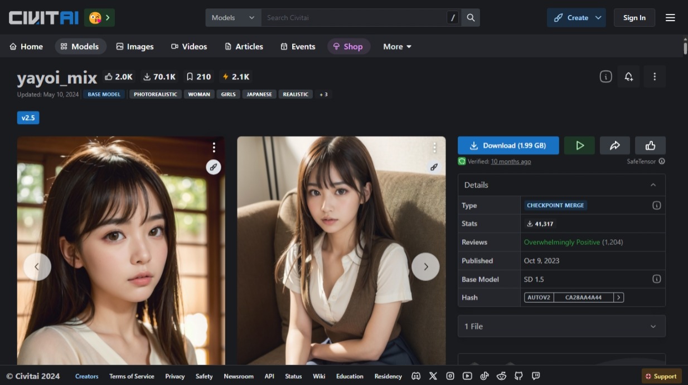Like the model with the thumbs-up button

pos(650,145)
